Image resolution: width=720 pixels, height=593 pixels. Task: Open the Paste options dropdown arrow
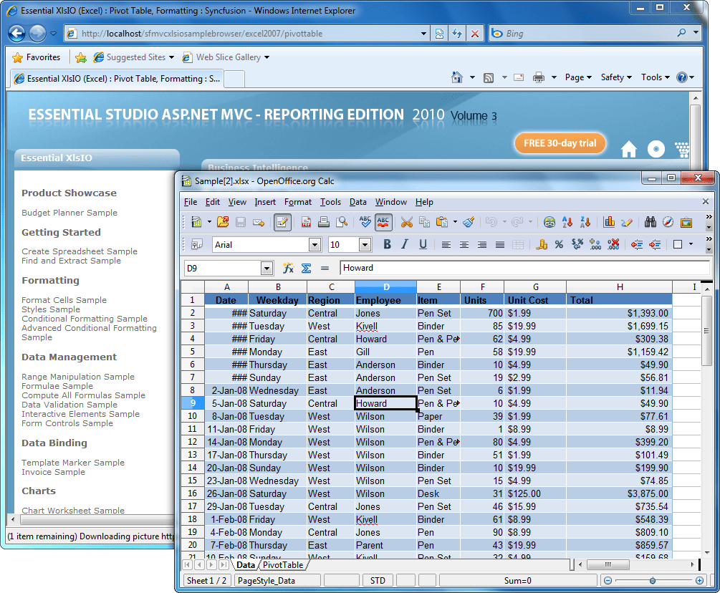click(455, 223)
